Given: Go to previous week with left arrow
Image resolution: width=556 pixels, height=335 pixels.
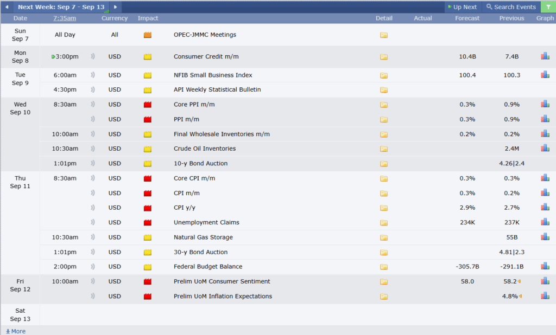Looking at the screenshot, I should pyautogui.click(x=7, y=7).
